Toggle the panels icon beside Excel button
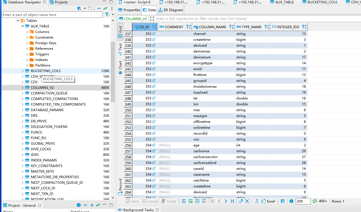 [x=283, y=201]
